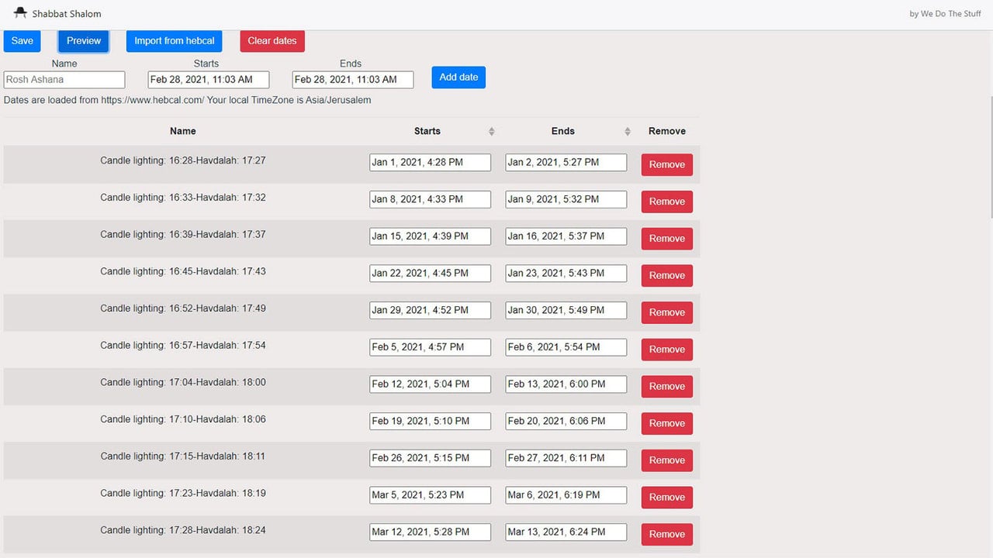Click the Shabbat Shalom hat logo icon
Image resolution: width=993 pixels, height=558 pixels.
[20, 13]
